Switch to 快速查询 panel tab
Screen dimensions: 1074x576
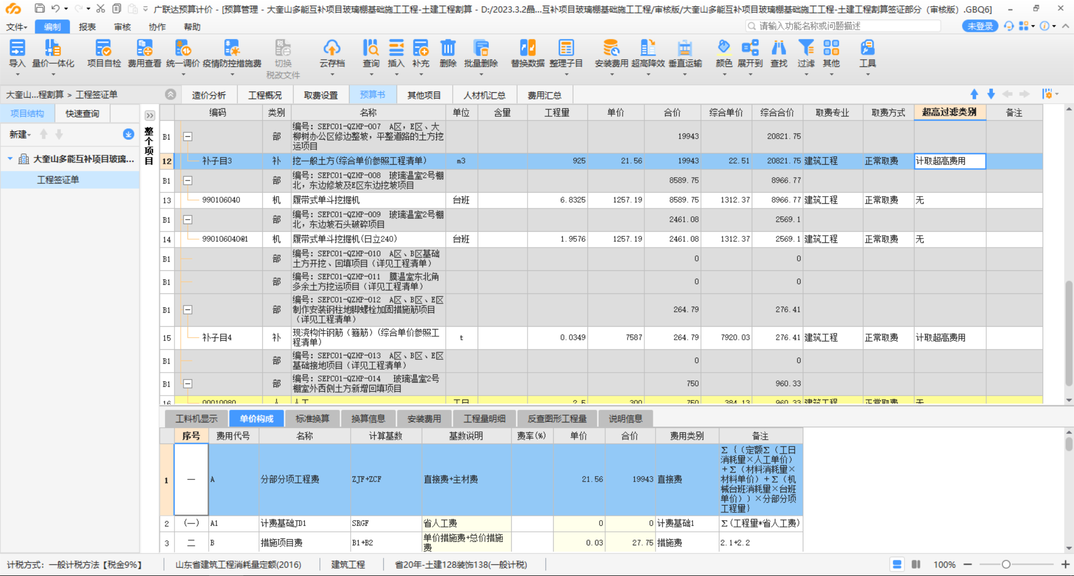click(82, 113)
